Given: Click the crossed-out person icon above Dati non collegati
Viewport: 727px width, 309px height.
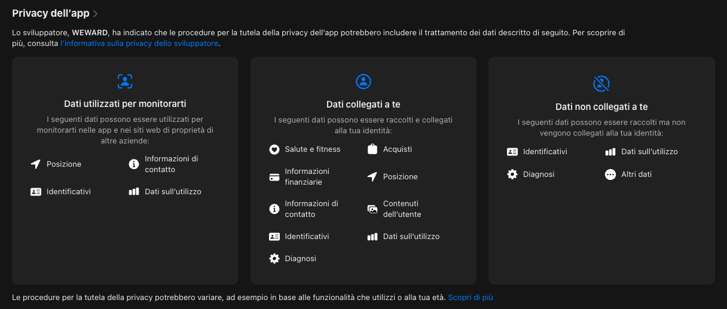Looking at the screenshot, I should click(601, 84).
